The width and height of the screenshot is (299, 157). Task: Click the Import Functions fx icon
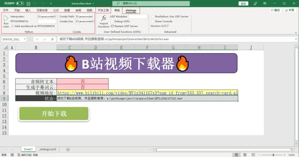104,18
